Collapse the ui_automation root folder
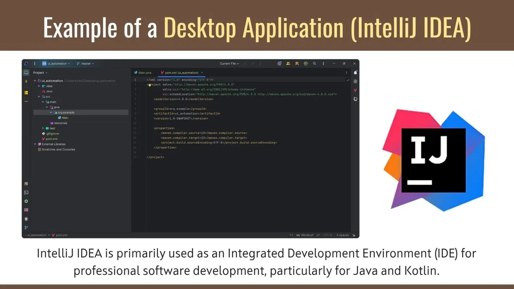The width and height of the screenshot is (514, 289). [35, 81]
